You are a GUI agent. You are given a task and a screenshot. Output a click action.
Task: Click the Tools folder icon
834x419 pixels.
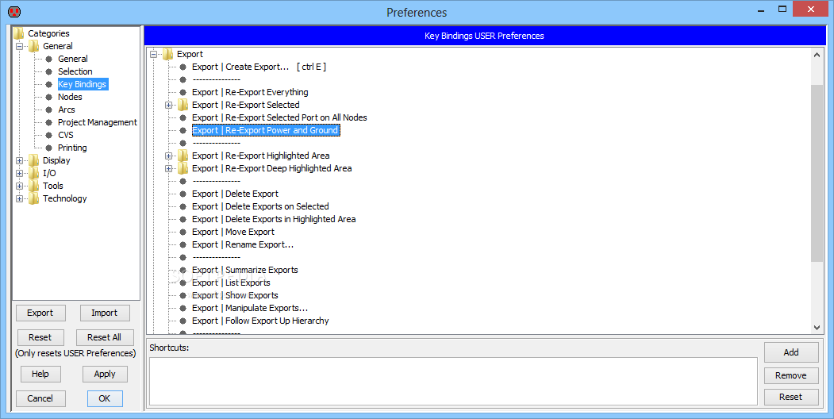coord(33,186)
